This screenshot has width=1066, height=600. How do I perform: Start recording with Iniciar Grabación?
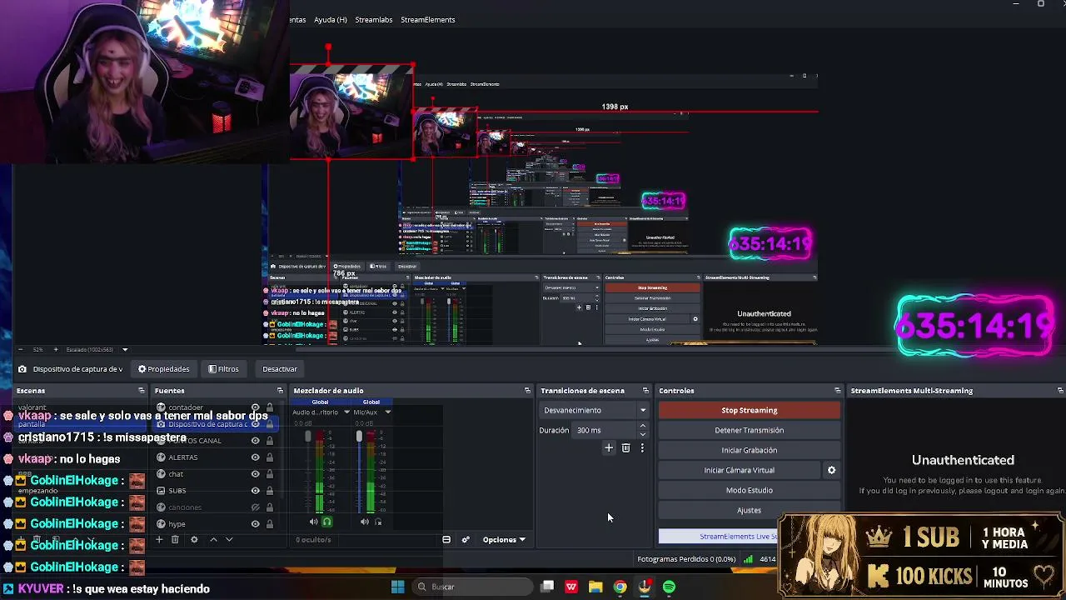coord(750,450)
